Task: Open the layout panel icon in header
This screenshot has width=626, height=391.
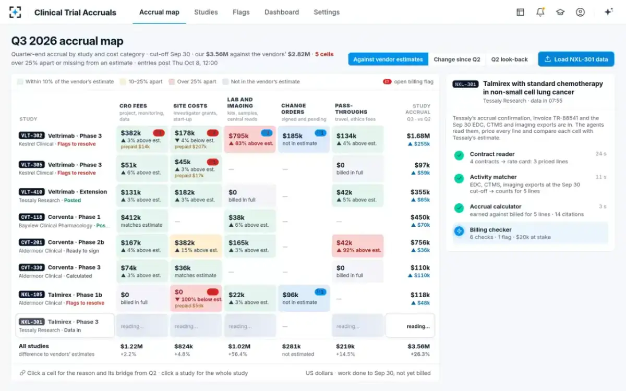Action: click(520, 12)
